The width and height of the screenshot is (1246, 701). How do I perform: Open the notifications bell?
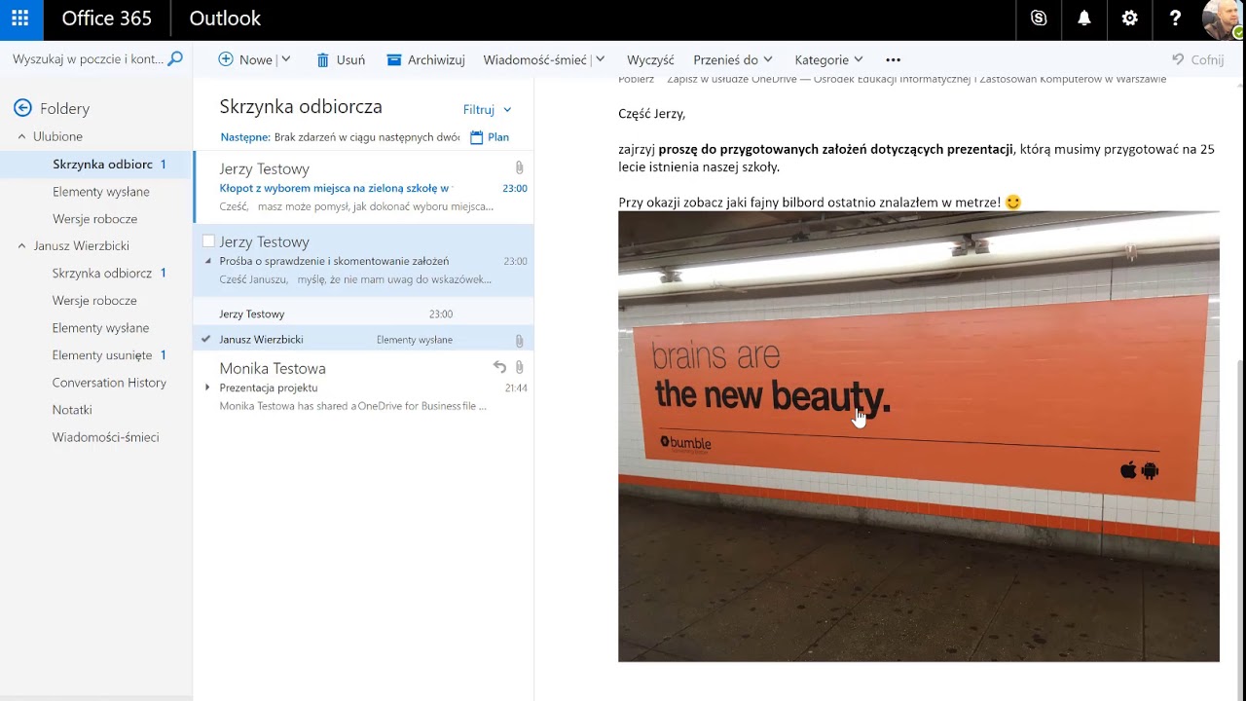(1084, 18)
